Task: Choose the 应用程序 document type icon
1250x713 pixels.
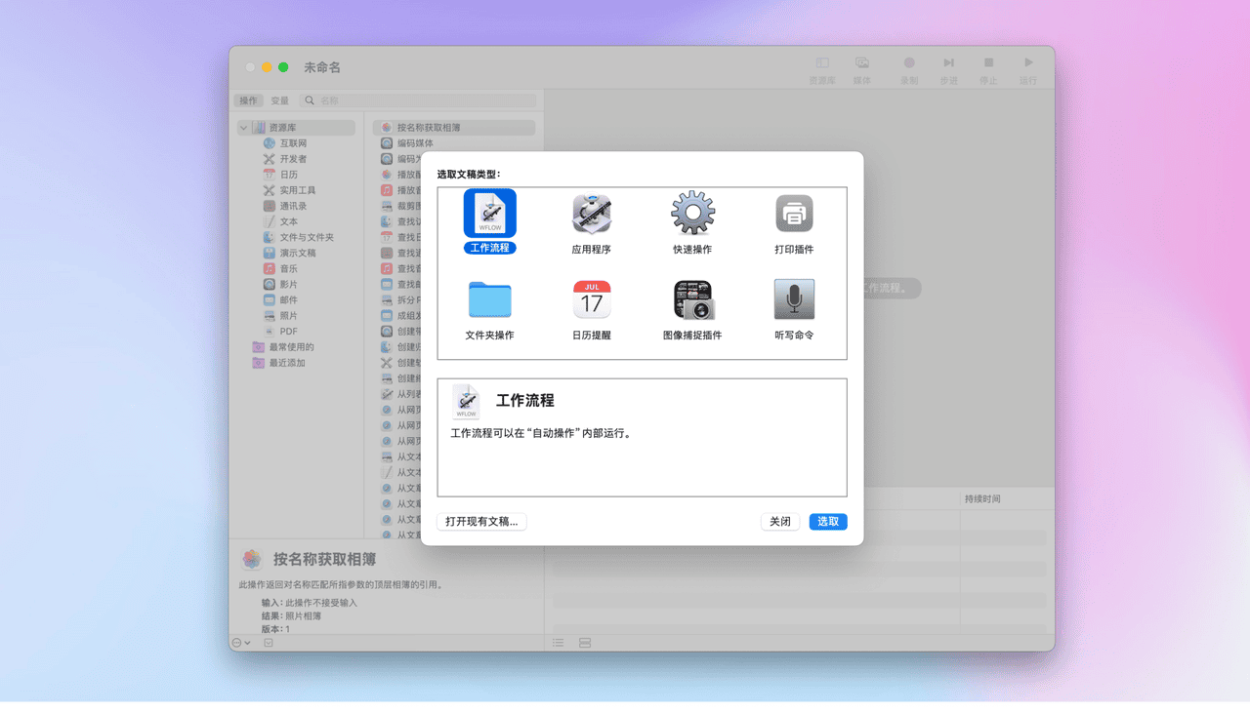Action: [591, 214]
